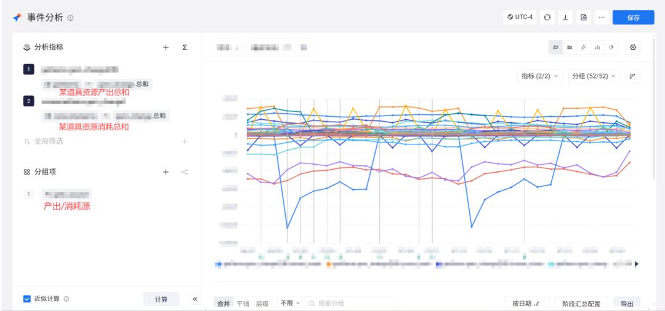Click the 搜索分组 search field
This screenshot has width=665, height=311.
tap(350, 304)
